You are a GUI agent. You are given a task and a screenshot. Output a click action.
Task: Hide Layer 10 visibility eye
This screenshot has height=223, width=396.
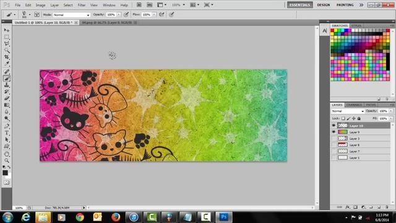coord(334,125)
